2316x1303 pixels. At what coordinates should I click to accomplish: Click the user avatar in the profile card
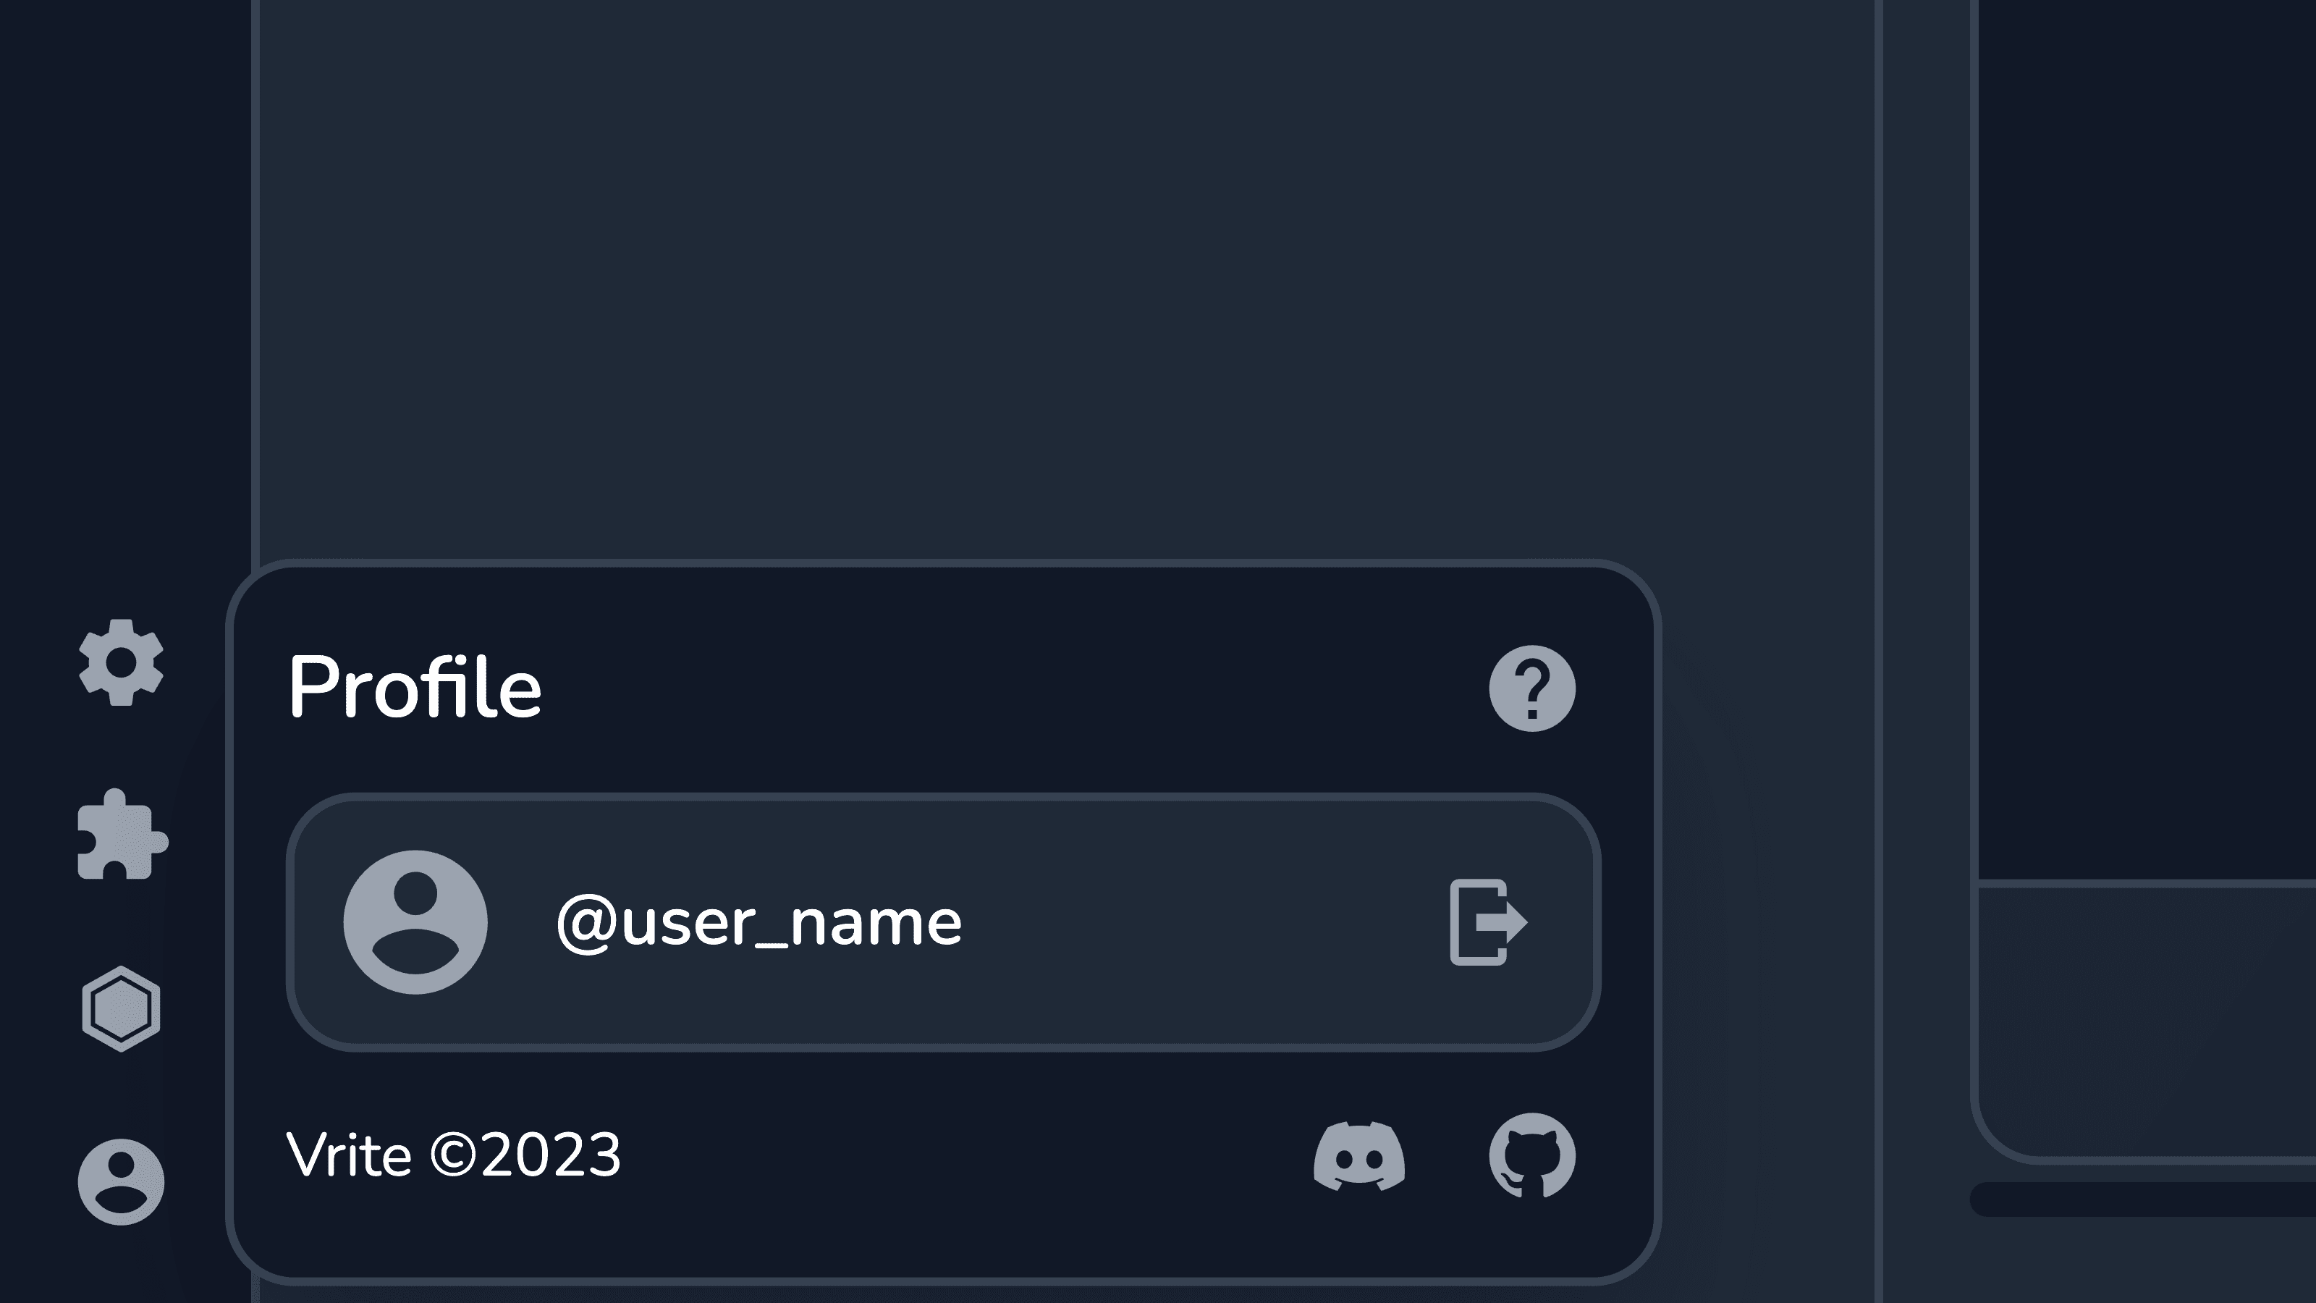(415, 923)
